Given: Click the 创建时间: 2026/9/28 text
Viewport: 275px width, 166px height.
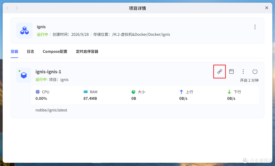Looking at the screenshot, I should coord(71,34).
